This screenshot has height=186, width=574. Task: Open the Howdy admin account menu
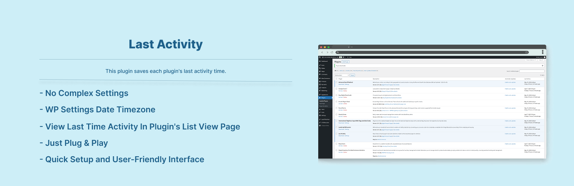(541, 57)
